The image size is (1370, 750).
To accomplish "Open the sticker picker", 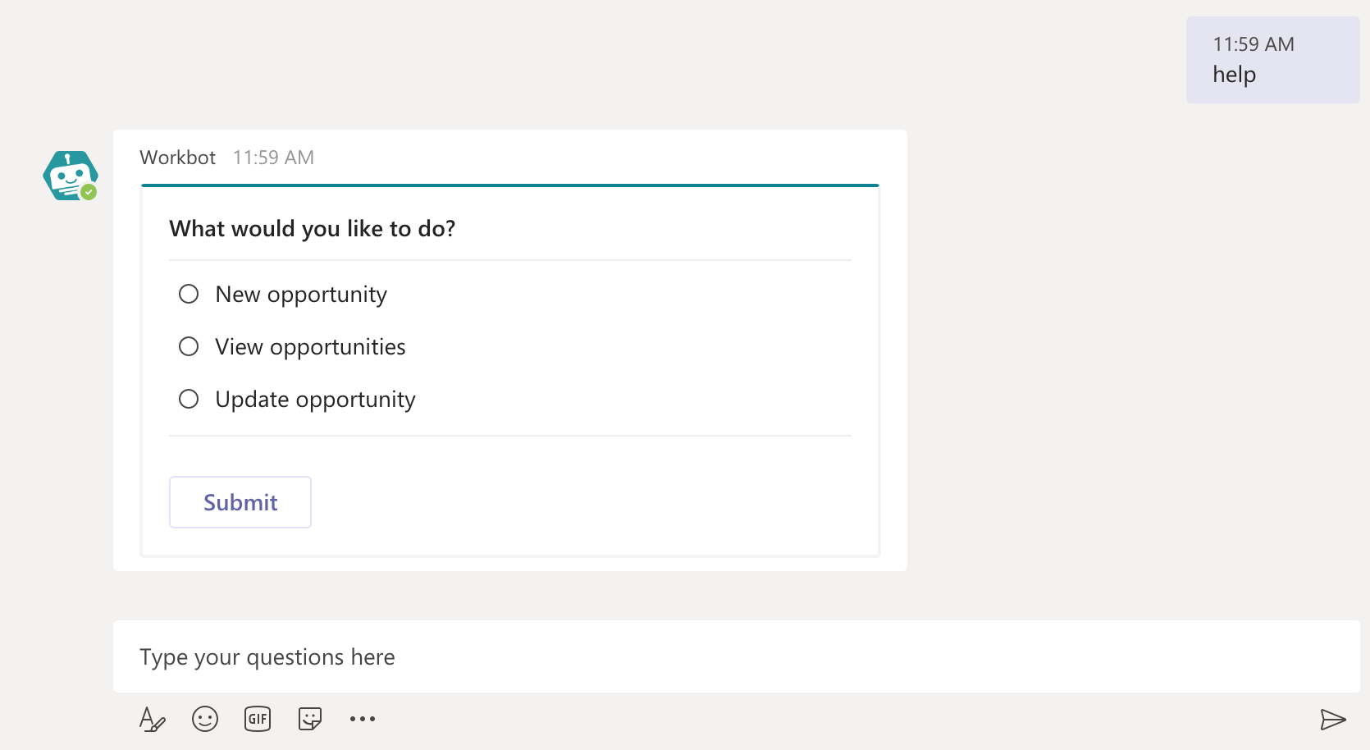I will (310, 720).
